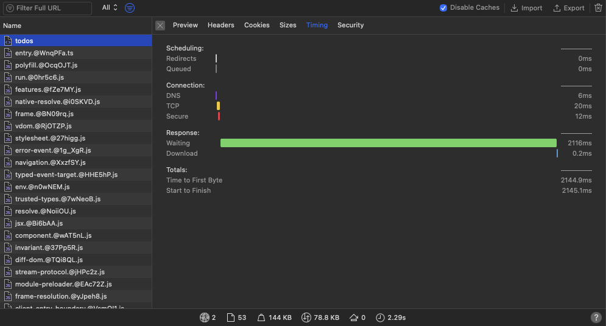Switch to the Security tab
Image resolution: width=606 pixels, height=326 pixels.
coord(351,25)
